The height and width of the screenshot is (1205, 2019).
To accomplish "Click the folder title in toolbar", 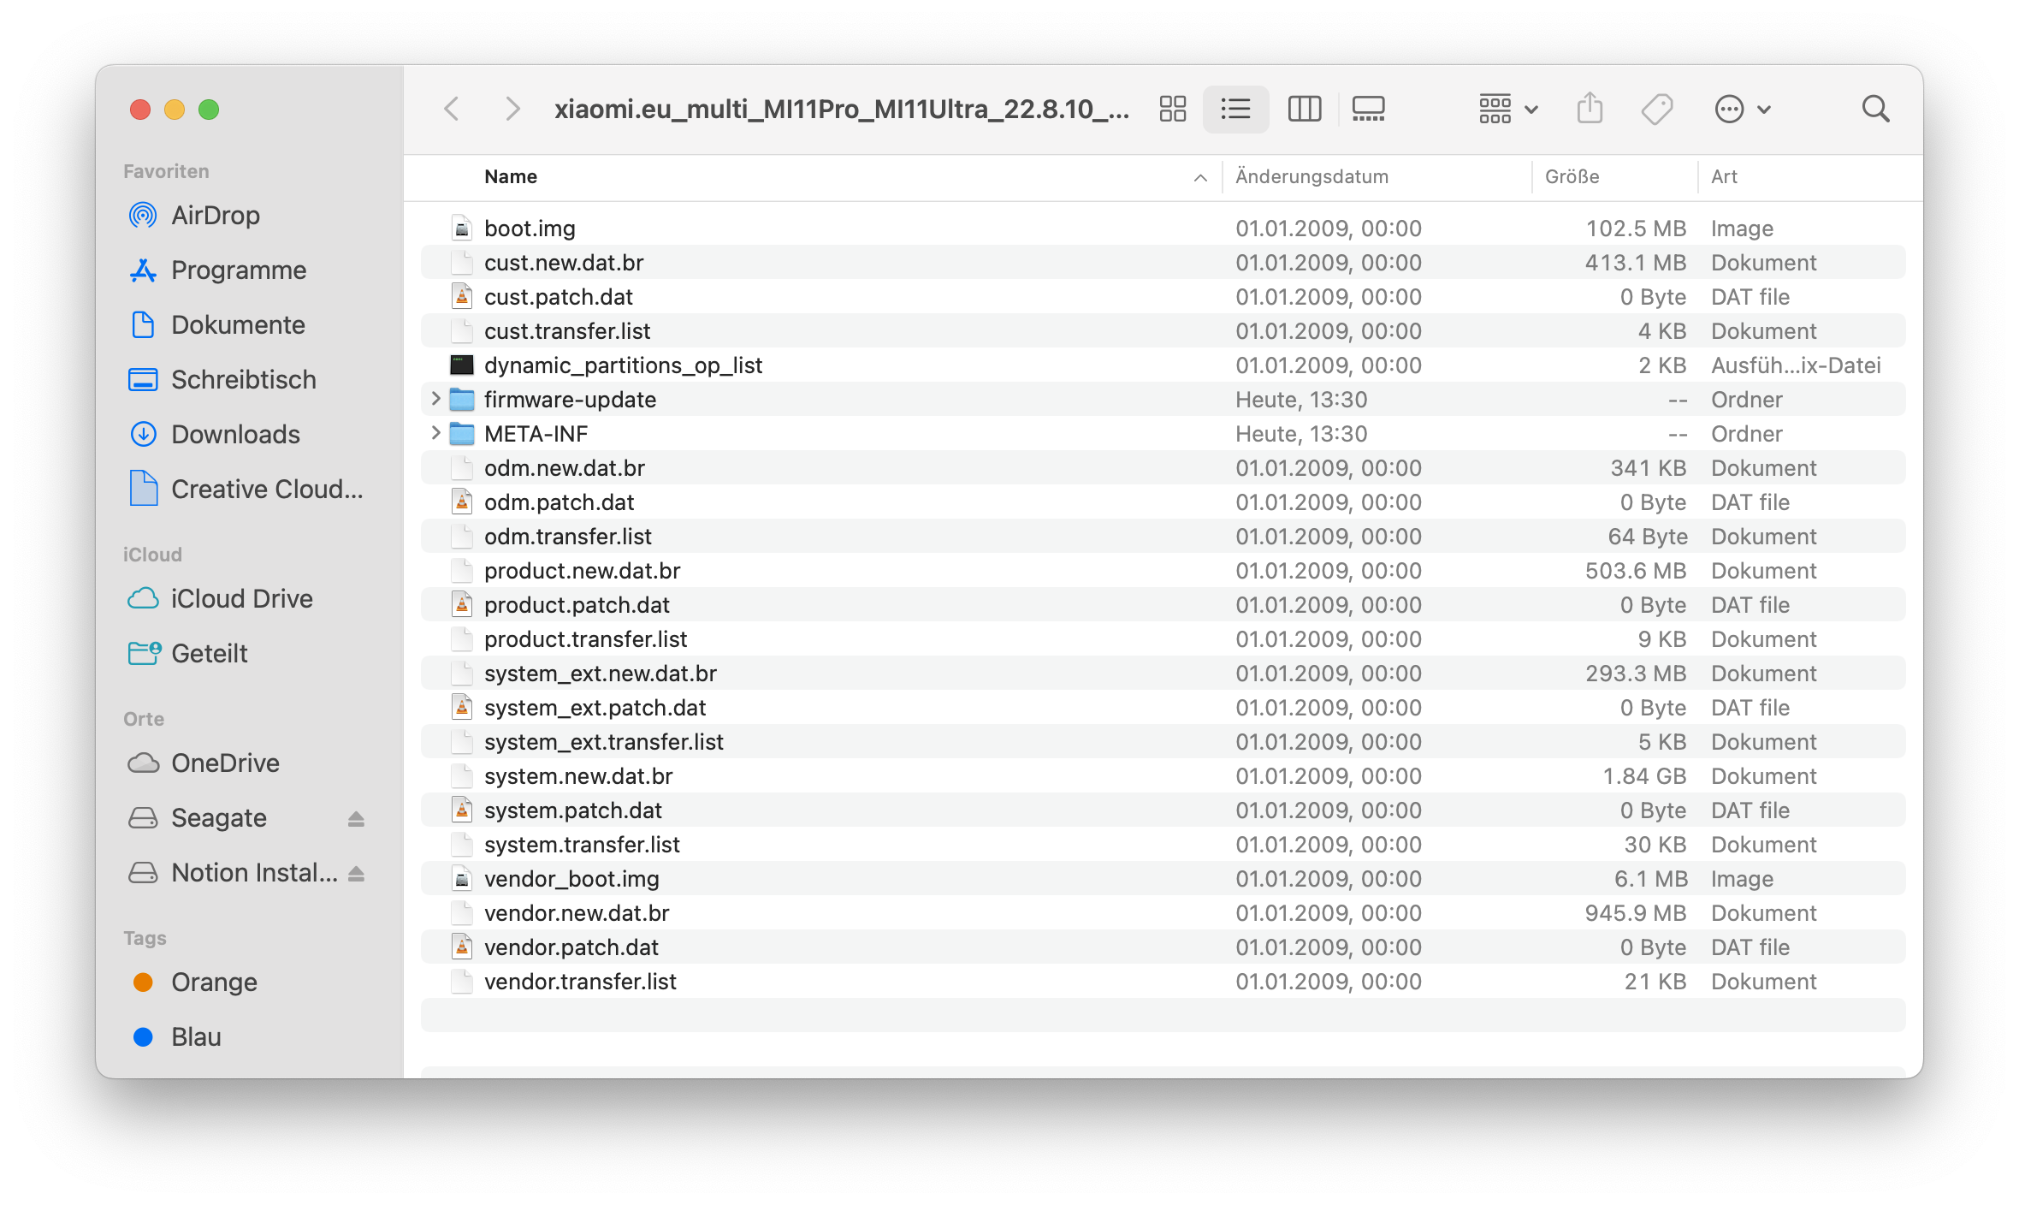I will tap(842, 109).
